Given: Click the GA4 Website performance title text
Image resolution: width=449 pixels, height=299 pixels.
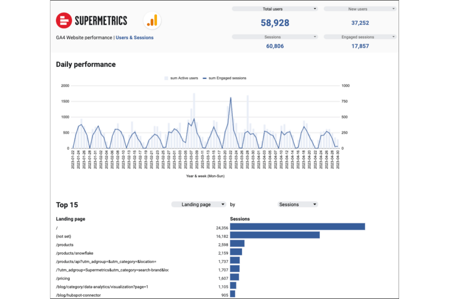Looking at the screenshot, I should click(84, 38).
